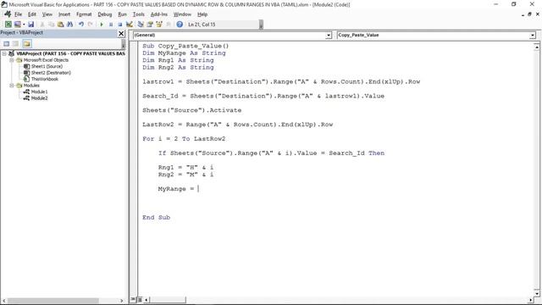Close the Project Explorer pane
542x305 pixels.
point(121,33)
